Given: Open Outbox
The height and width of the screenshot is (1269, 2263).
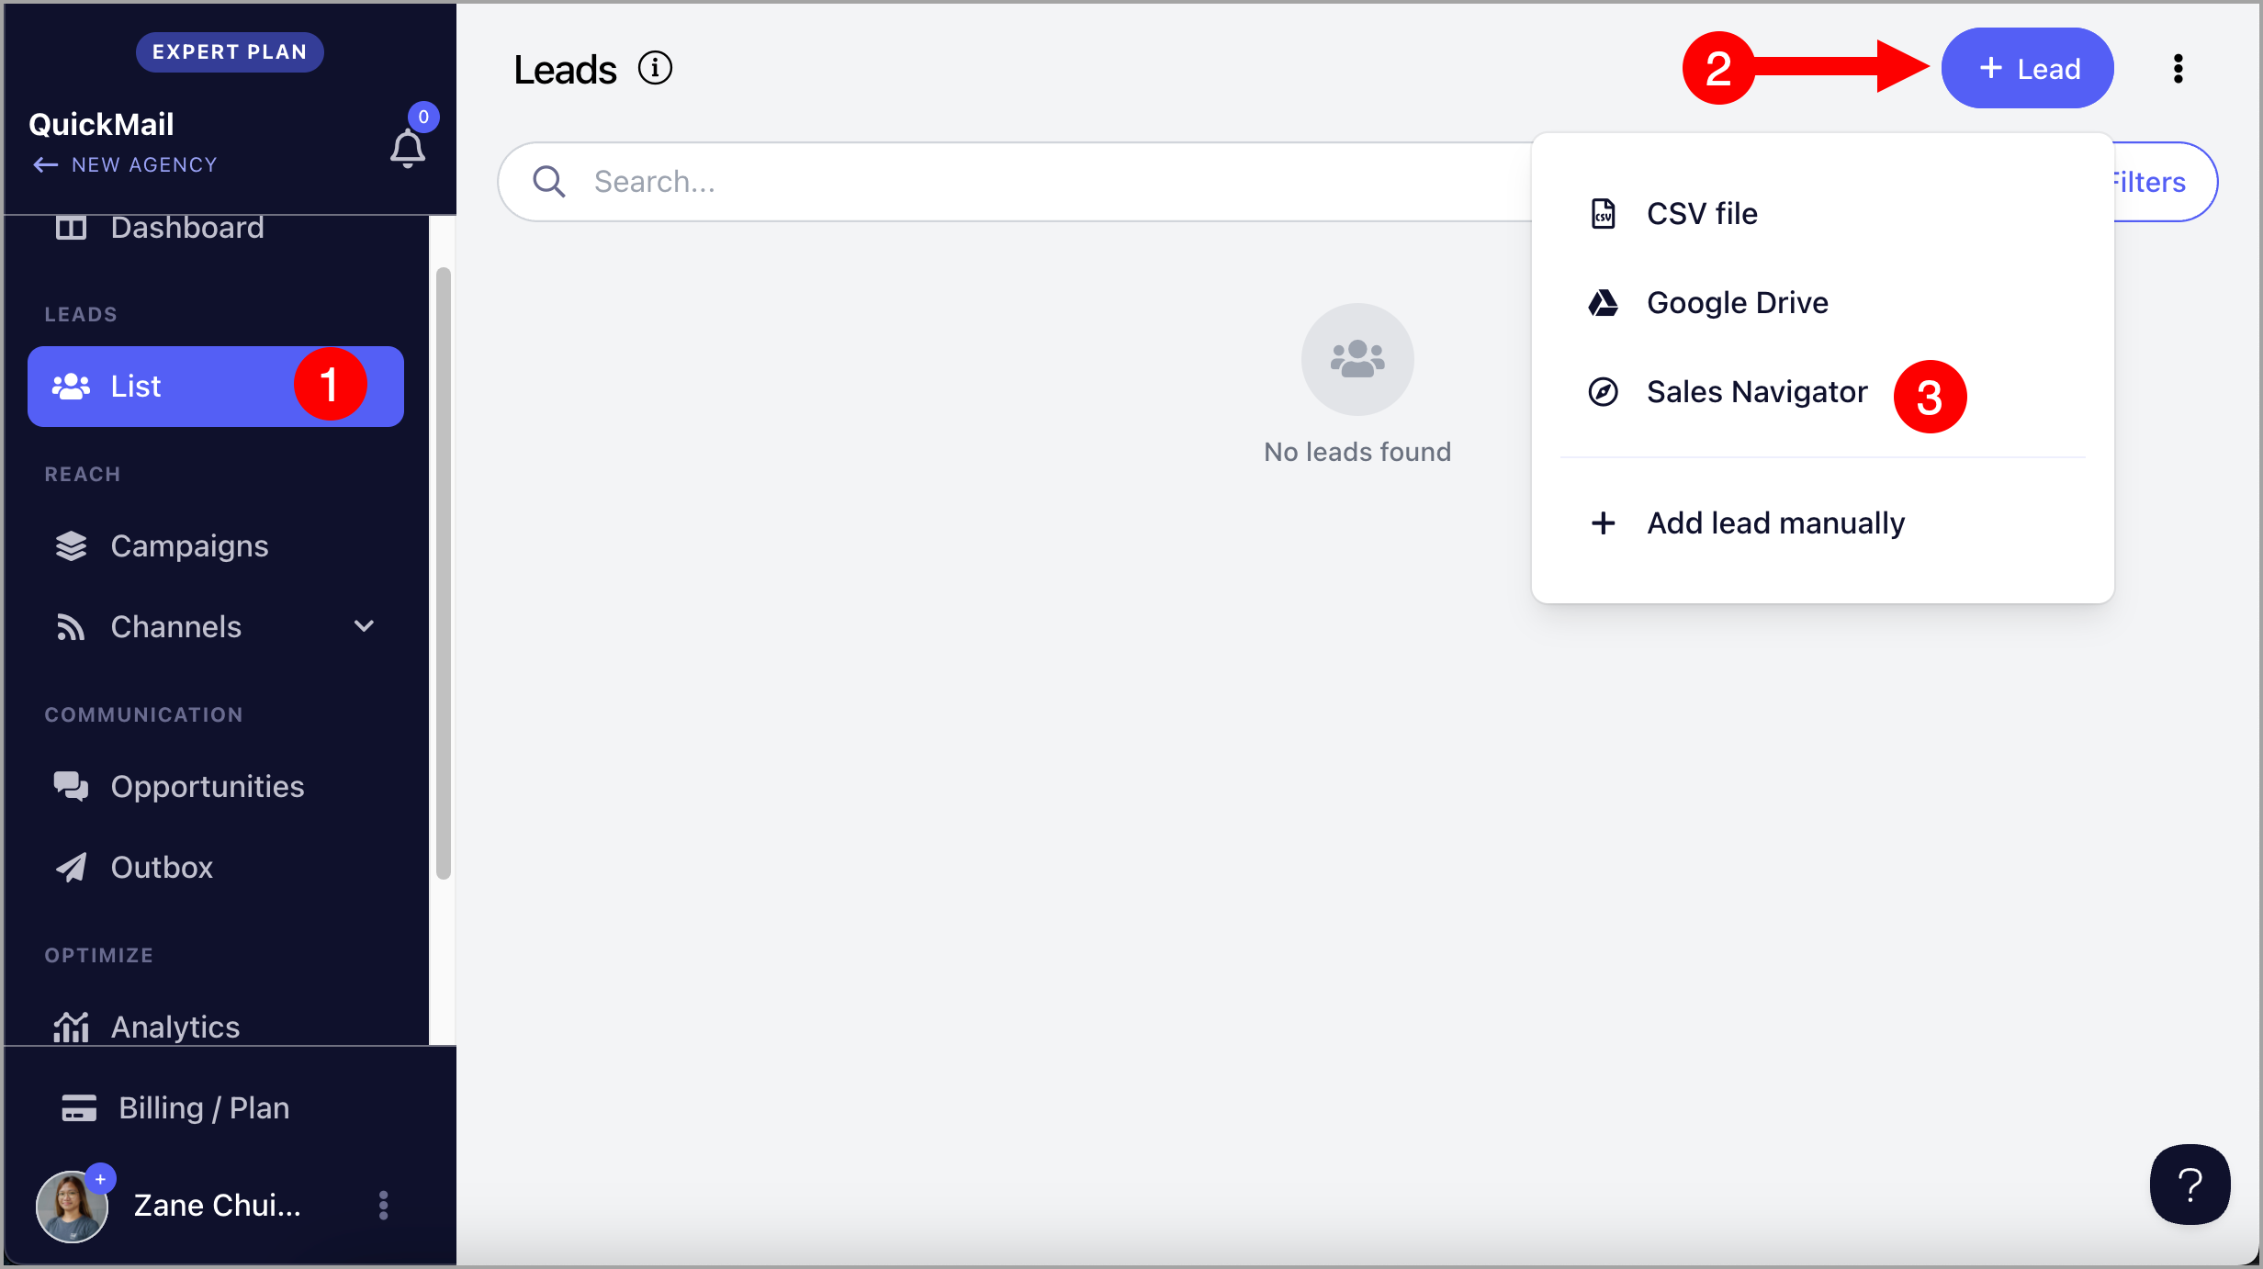Looking at the screenshot, I should [x=216, y=868].
